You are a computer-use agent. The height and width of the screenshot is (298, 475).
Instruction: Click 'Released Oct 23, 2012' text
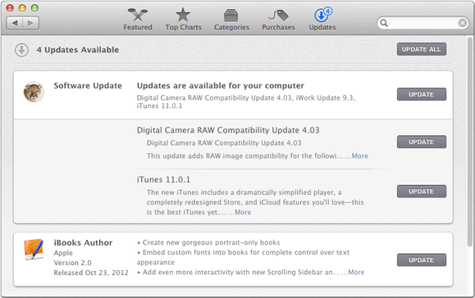coord(91,273)
